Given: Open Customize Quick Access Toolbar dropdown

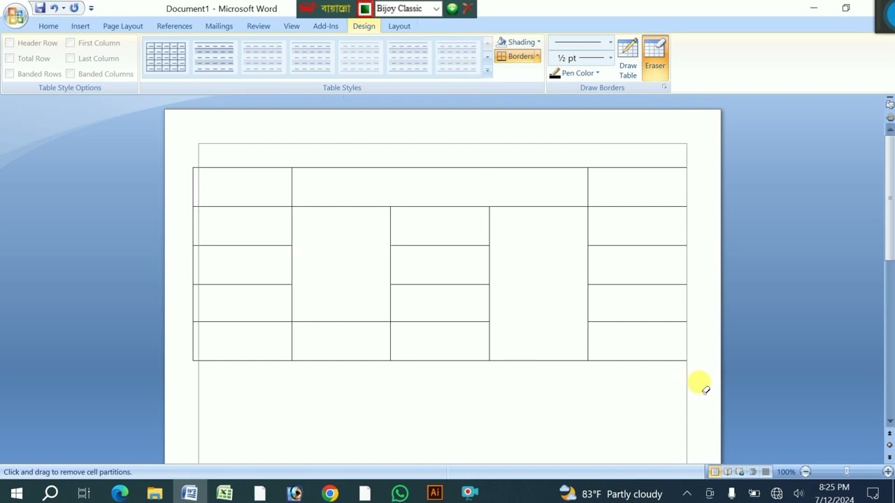Looking at the screenshot, I should click(x=91, y=8).
